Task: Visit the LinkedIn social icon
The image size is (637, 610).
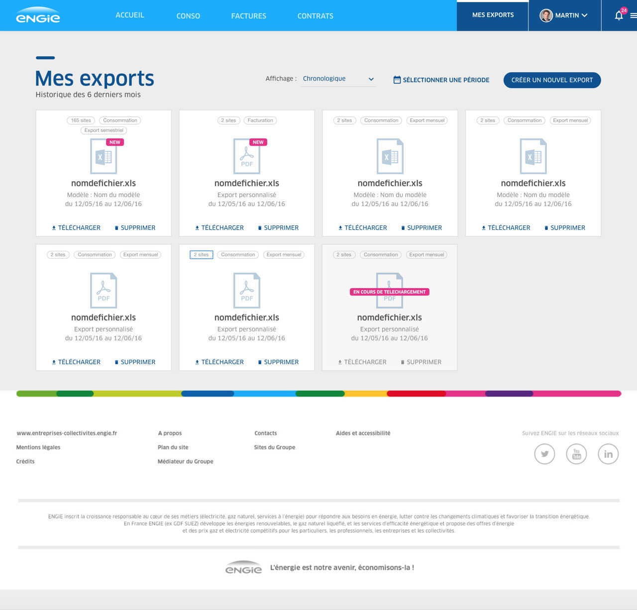Action: tap(608, 454)
